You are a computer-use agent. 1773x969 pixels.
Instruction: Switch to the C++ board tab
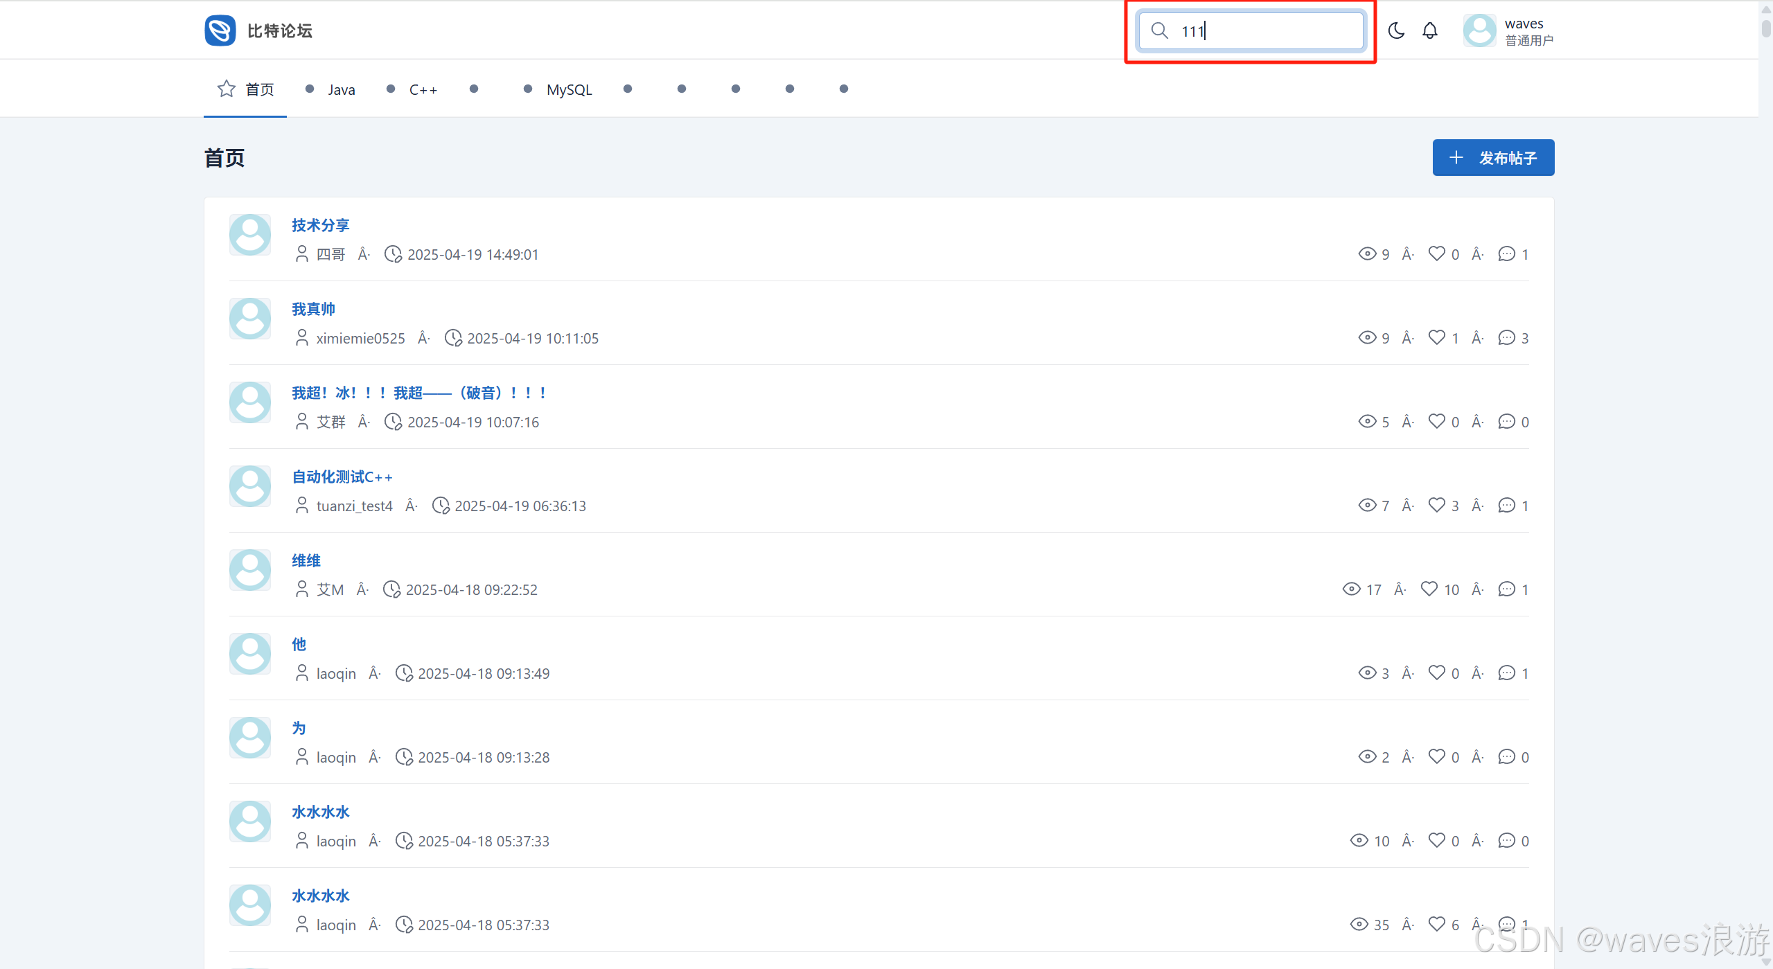pyautogui.click(x=423, y=89)
